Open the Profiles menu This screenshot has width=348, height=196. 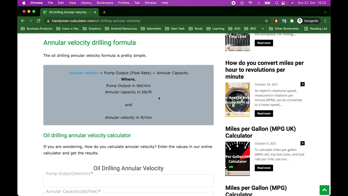coord(124,3)
